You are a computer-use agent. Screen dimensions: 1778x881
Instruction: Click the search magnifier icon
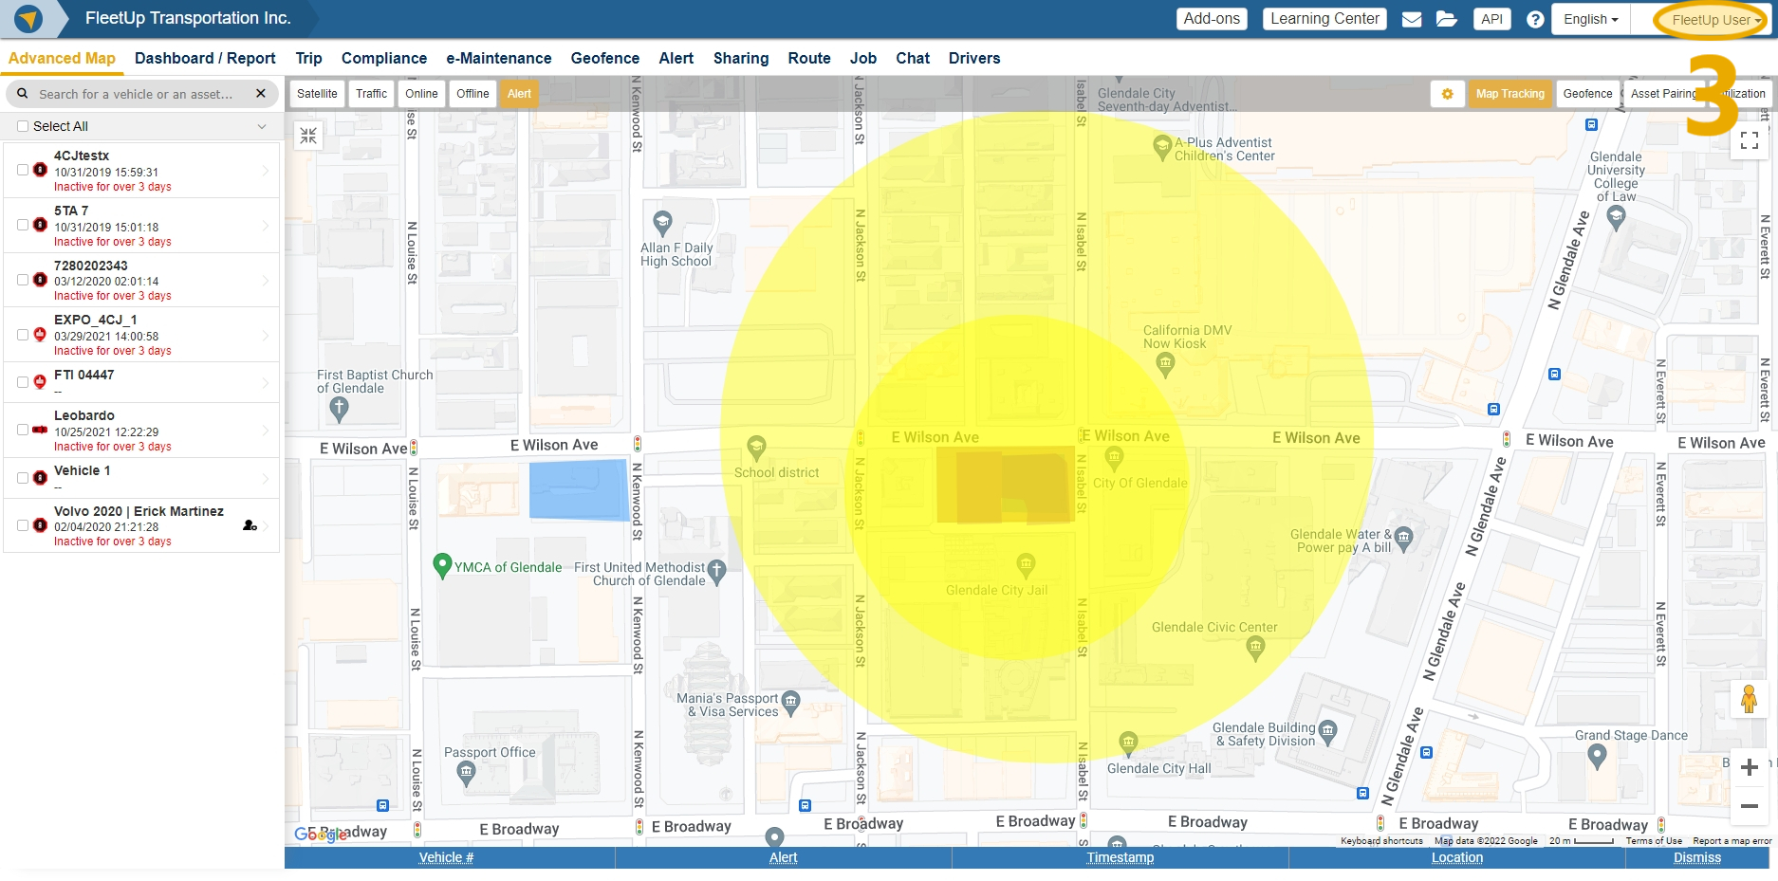point(23,94)
